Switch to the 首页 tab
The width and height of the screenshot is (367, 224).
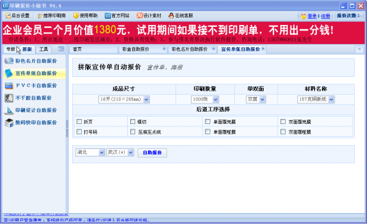tap(94, 49)
